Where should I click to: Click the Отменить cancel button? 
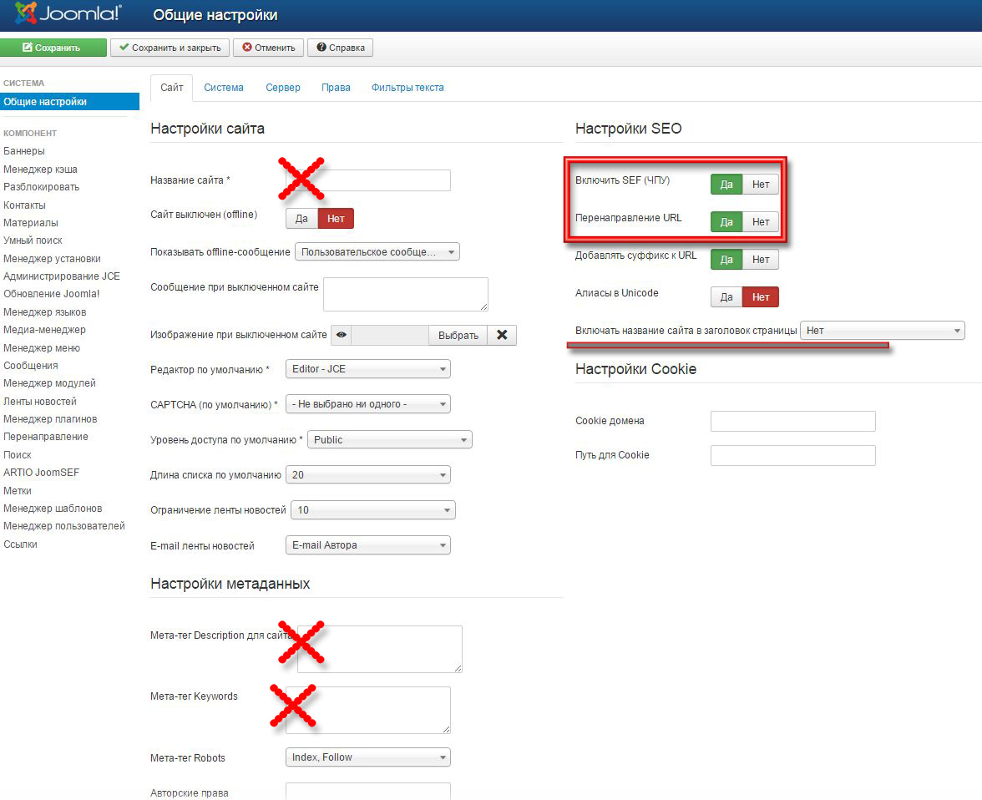coord(268,48)
